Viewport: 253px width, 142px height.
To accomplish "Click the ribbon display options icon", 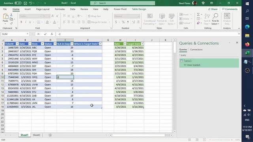I will (x=211, y=3).
